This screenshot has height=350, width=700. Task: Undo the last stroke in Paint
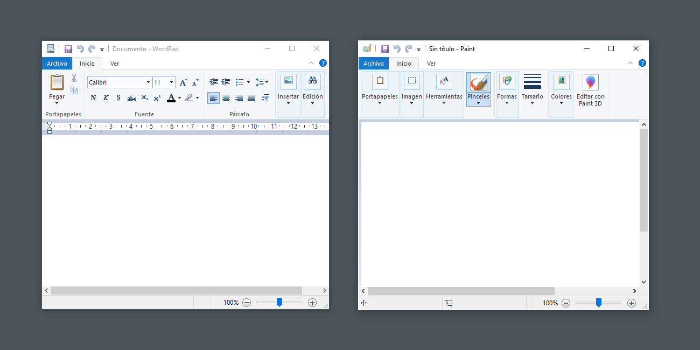coord(397,48)
